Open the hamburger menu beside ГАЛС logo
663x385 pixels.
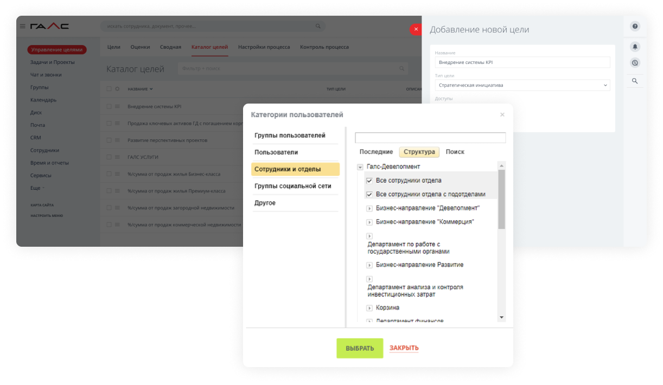[22, 26]
